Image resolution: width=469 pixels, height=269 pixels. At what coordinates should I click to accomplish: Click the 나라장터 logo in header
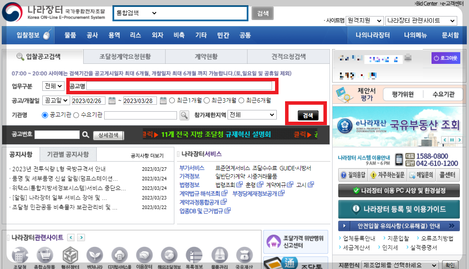54,12
